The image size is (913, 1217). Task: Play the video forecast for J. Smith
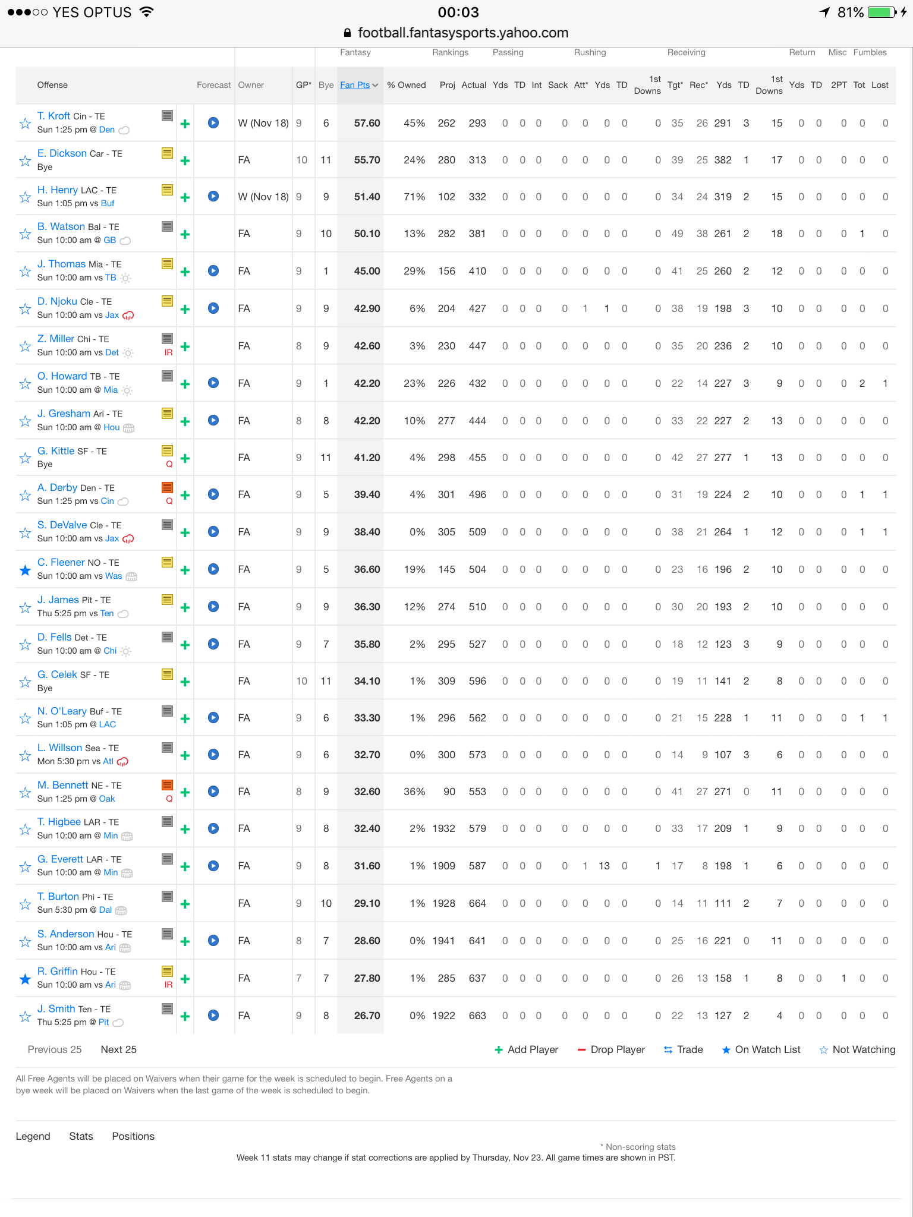coord(213,1016)
